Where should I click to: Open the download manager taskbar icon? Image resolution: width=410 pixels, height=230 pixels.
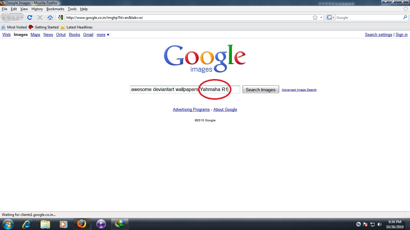pyautogui.click(x=119, y=224)
